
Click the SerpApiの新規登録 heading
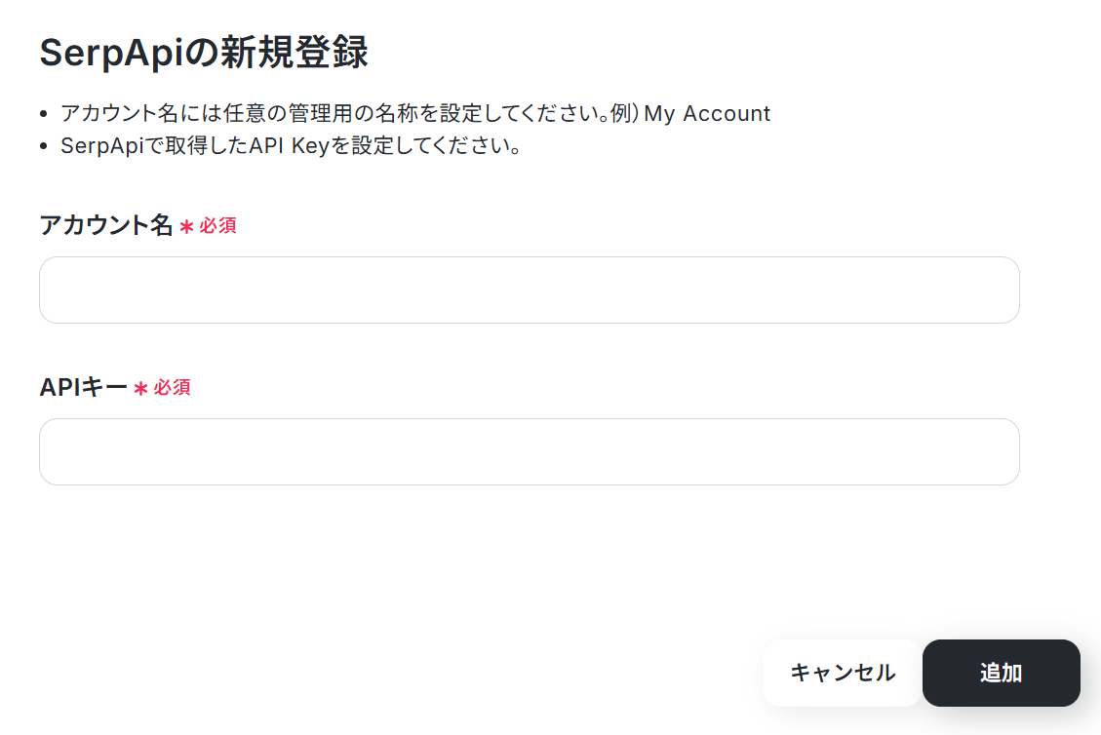(x=204, y=52)
